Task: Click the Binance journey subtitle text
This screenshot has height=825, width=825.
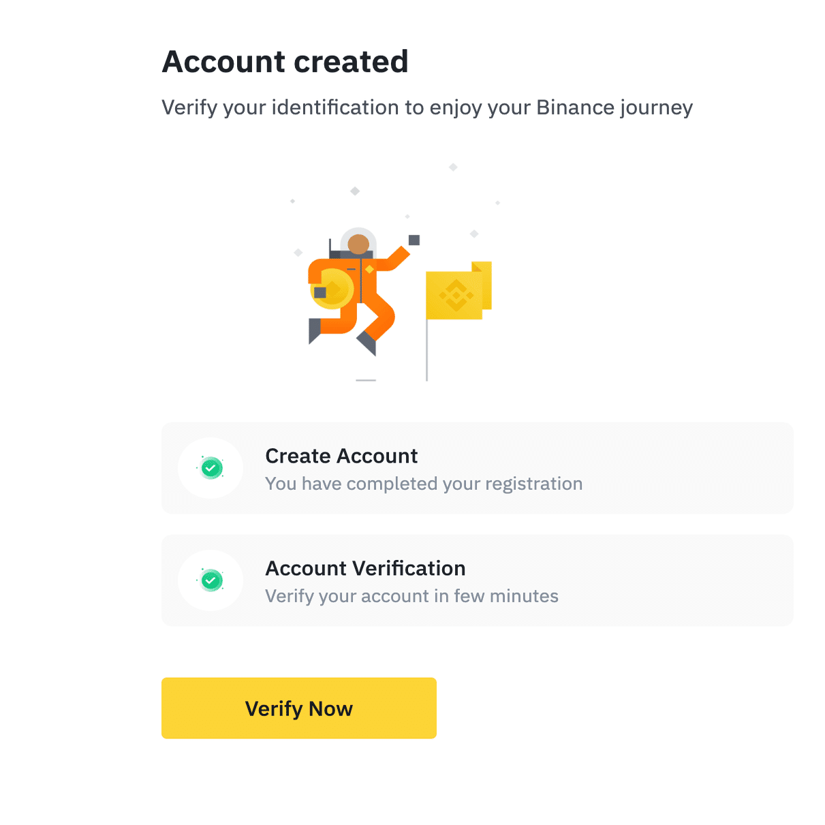Action: (426, 108)
